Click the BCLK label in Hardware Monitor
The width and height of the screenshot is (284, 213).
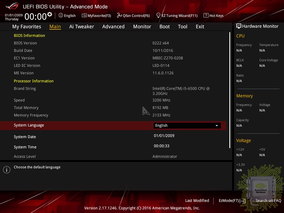point(240,60)
